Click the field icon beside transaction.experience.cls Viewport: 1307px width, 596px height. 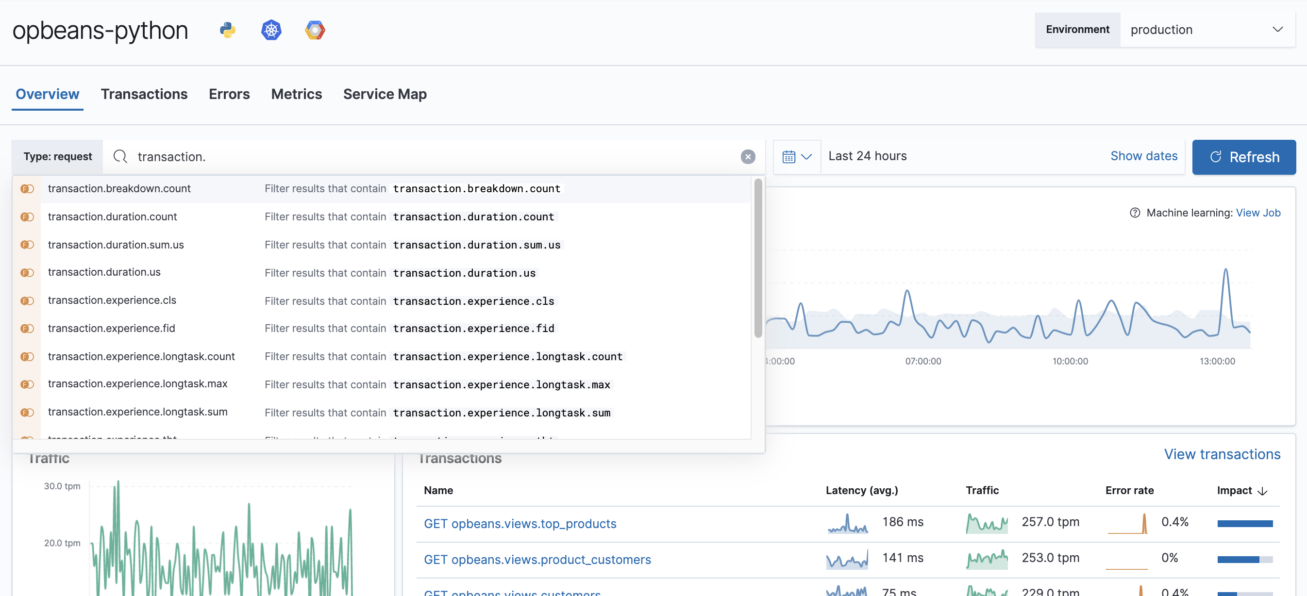[26, 300]
